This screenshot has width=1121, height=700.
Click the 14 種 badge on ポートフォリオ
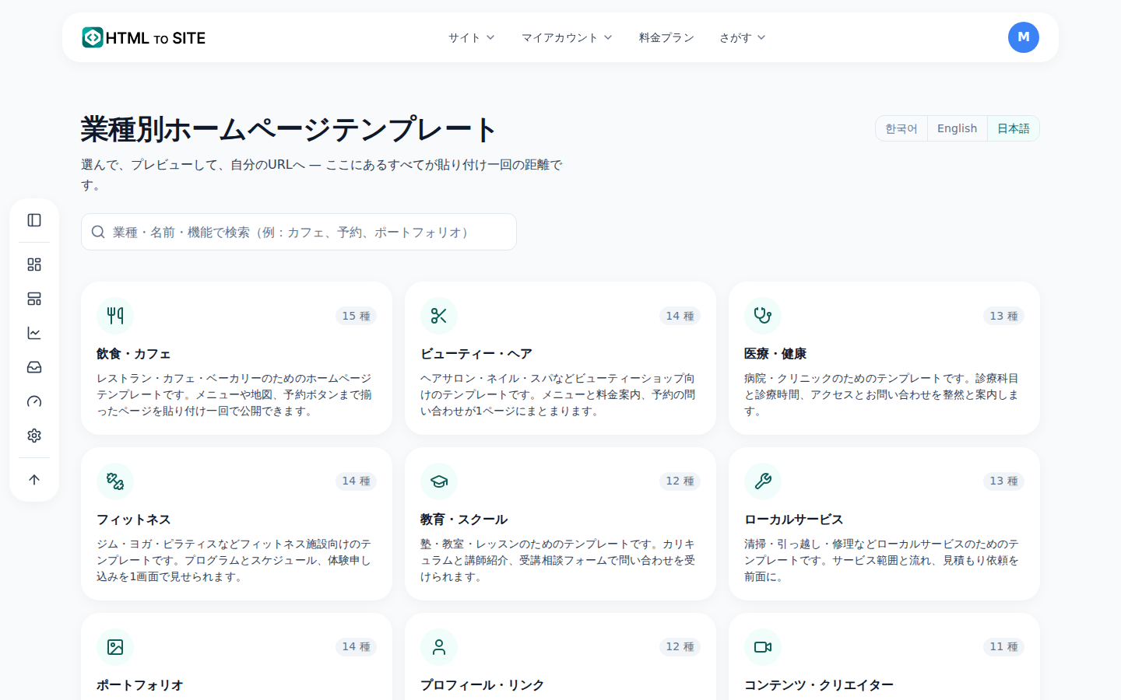pyautogui.click(x=357, y=647)
